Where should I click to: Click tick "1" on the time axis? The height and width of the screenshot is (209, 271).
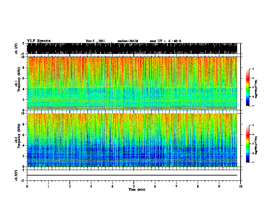click(48, 186)
